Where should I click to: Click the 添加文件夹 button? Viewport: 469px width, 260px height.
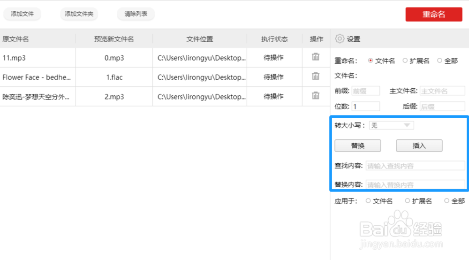coord(79,14)
